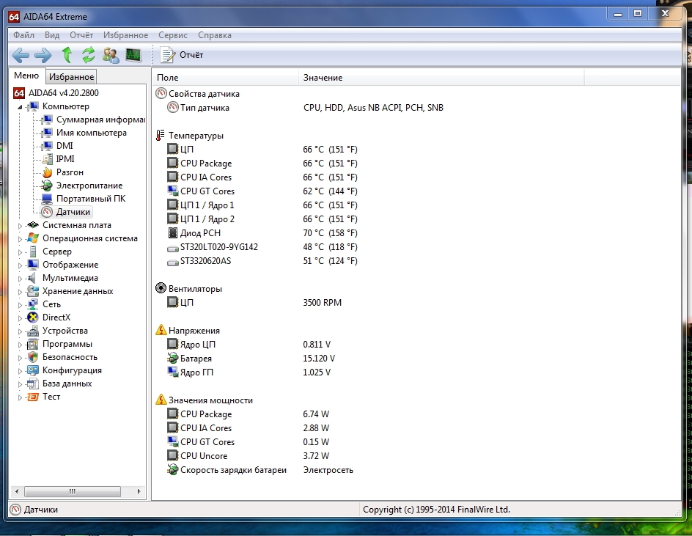This screenshot has width=692, height=536.
Task: Switch to the Меню tab
Action: (x=26, y=76)
